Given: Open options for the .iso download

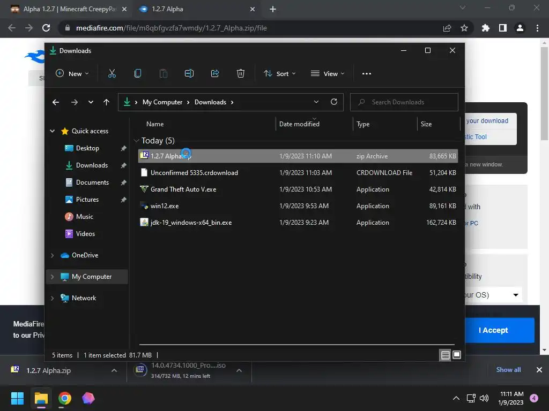Looking at the screenshot, I should pyautogui.click(x=239, y=370).
